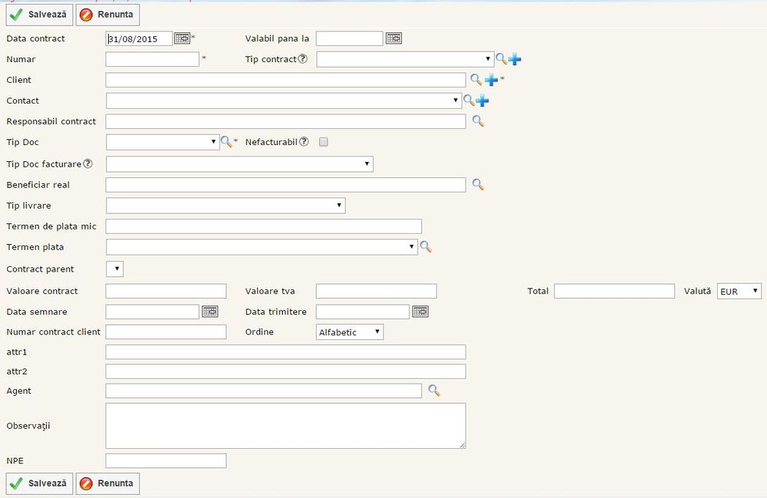Expand the Ordine dropdown set to Alfabetic
Screen dimensions: 767x498
coord(350,332)
